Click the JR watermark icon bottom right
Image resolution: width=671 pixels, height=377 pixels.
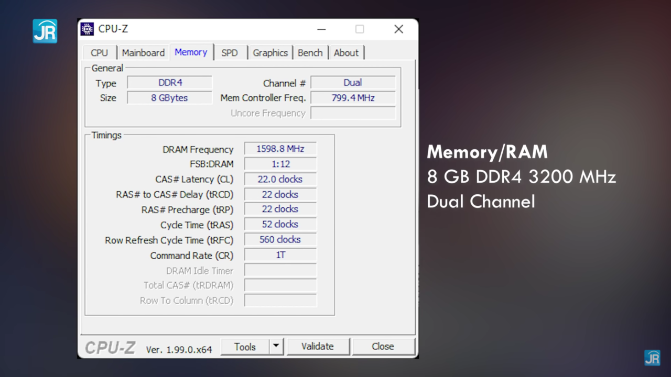coord(652,358)
